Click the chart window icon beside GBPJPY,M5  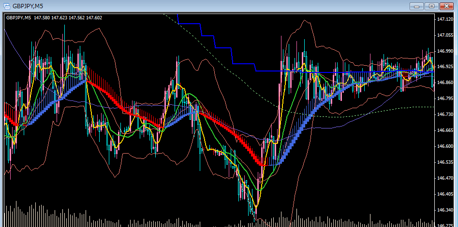[x=7, y=6]
